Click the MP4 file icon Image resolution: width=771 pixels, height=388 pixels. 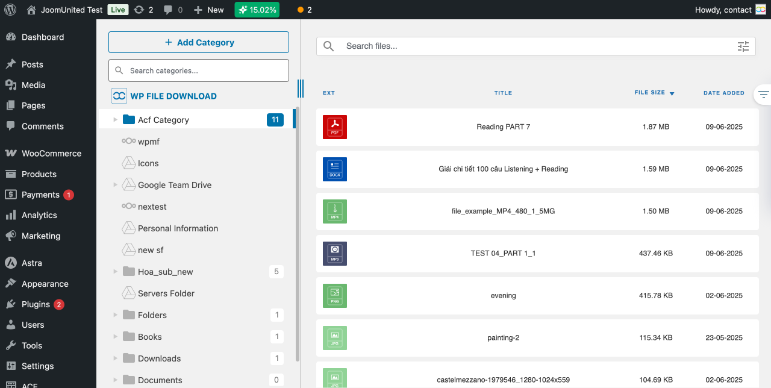334,211
